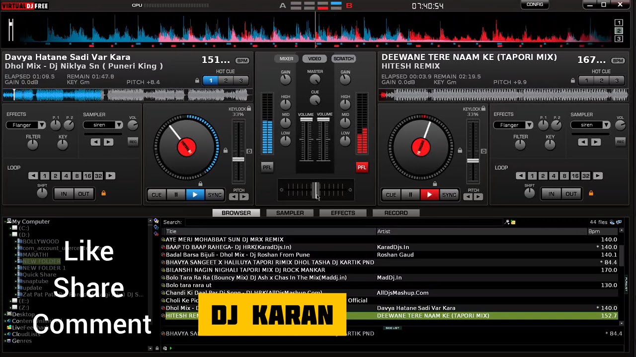Switch mixer panel to SCRATCH view
Screen dimensions: 636x357
pyautogui.click(x=343, y=59)
